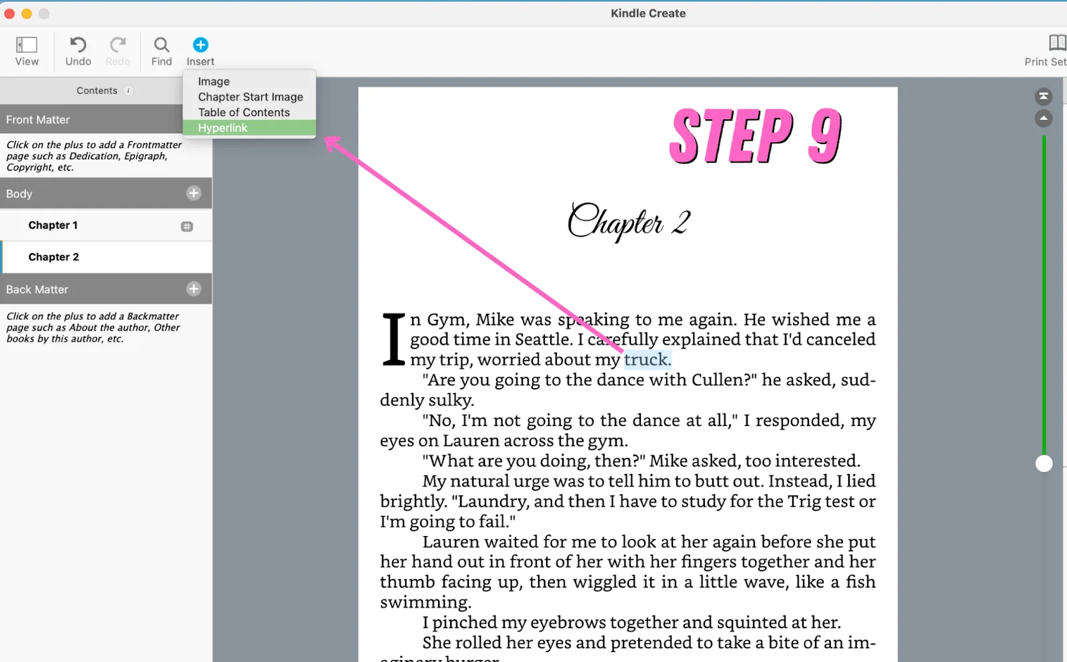Click the Redo arrow icon
The width and height of the screenshot is (1067, 662).
click(118, 45)
